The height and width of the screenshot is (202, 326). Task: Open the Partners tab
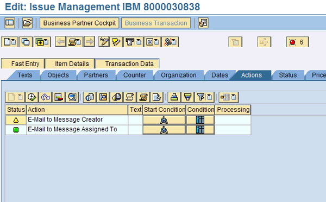(x=96, y=75)
